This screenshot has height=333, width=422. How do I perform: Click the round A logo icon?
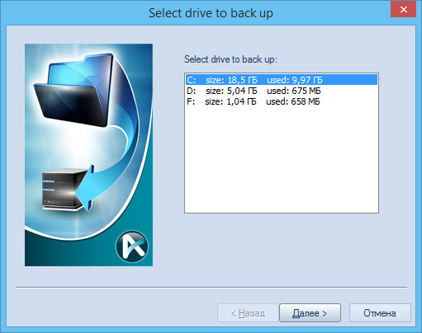click(132, 246)
